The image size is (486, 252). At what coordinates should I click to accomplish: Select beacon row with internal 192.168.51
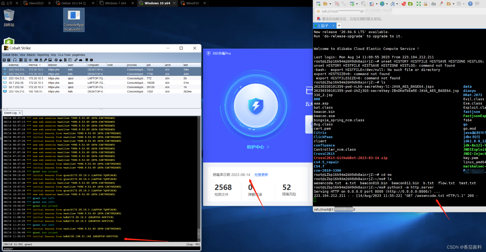coord(102,91)
